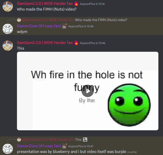Click the image attachment icon in reply preview
The image size is (163, 155).
point(85,140)
